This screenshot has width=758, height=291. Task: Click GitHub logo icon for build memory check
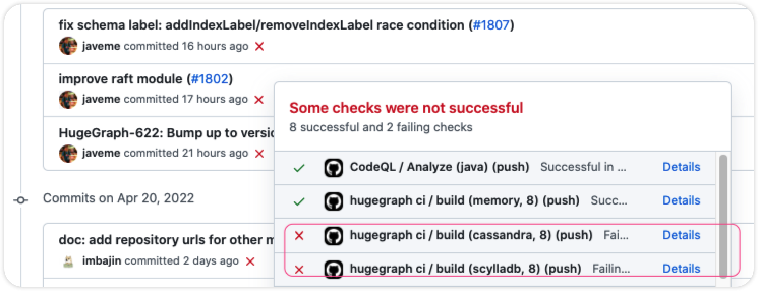333,201
